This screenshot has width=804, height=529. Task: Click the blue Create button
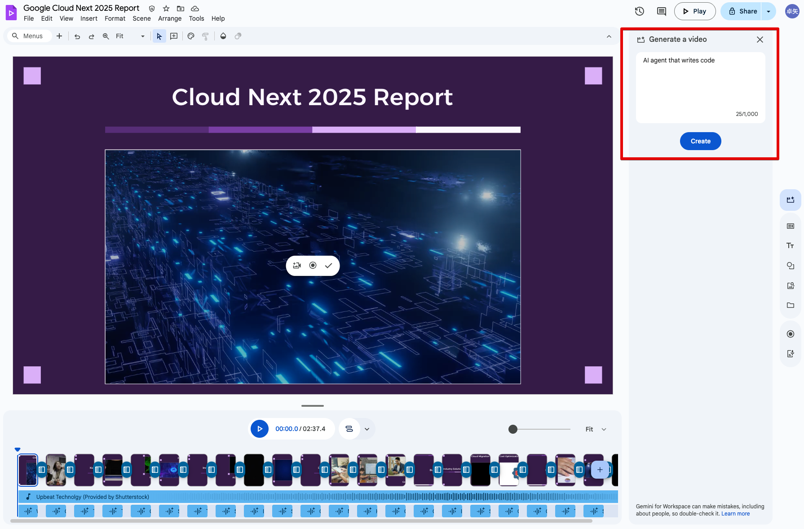point(700,141)
